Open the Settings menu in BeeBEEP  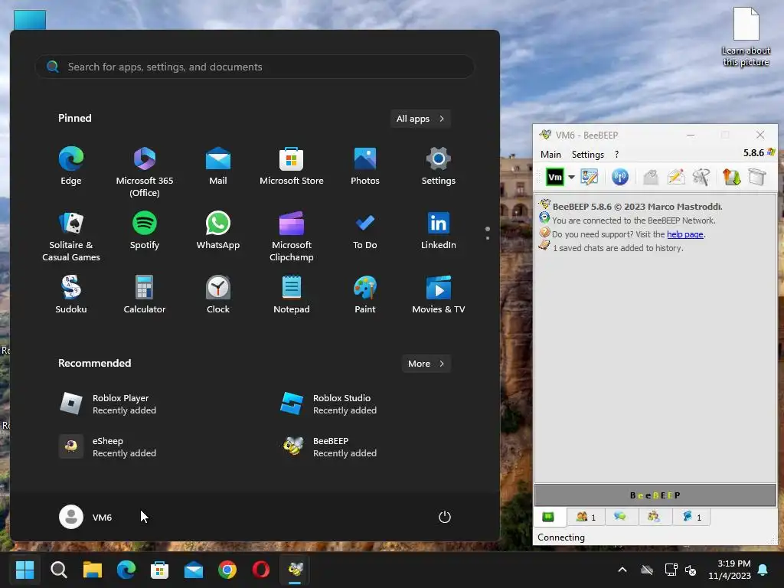tap(588, 155)
